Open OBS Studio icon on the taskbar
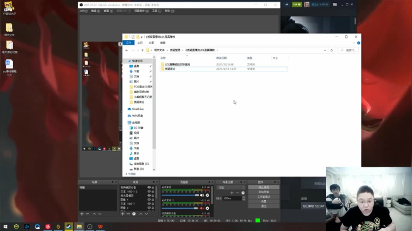The image size is (412, 231). (90, 226)
